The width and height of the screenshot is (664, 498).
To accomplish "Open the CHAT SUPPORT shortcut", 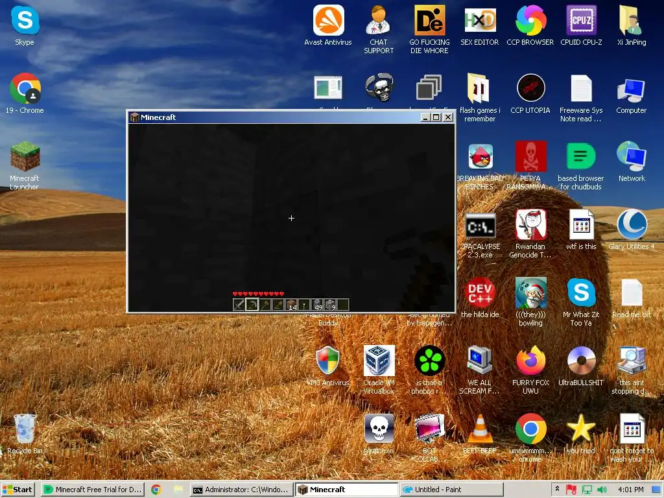I will coord(379,30).
